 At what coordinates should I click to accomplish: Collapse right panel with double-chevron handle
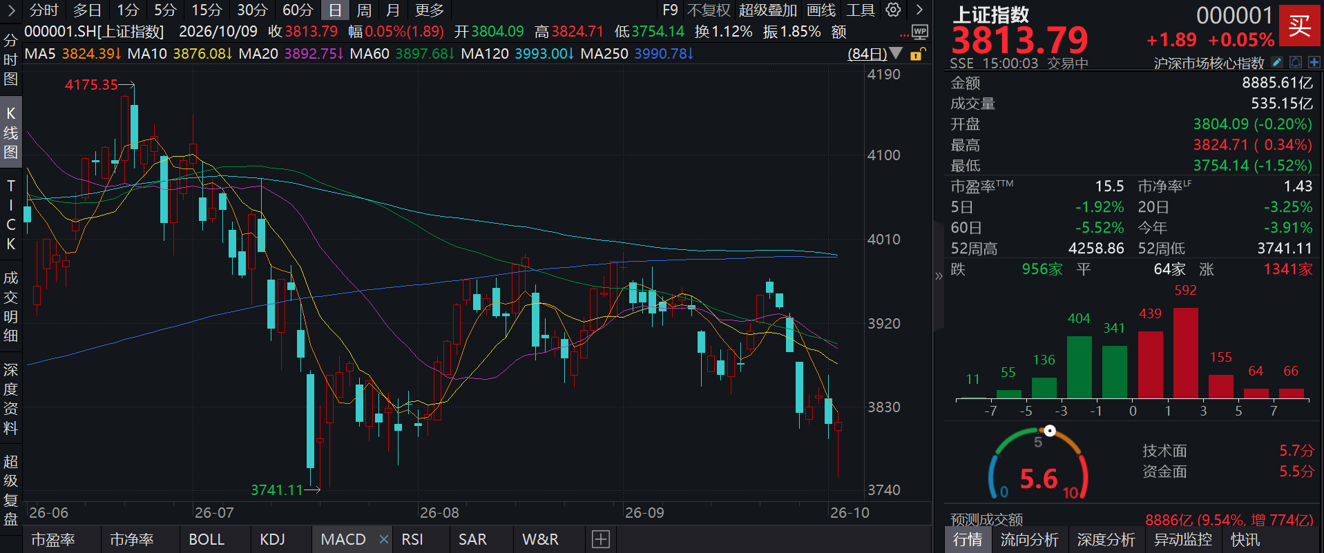coord(939,276)
